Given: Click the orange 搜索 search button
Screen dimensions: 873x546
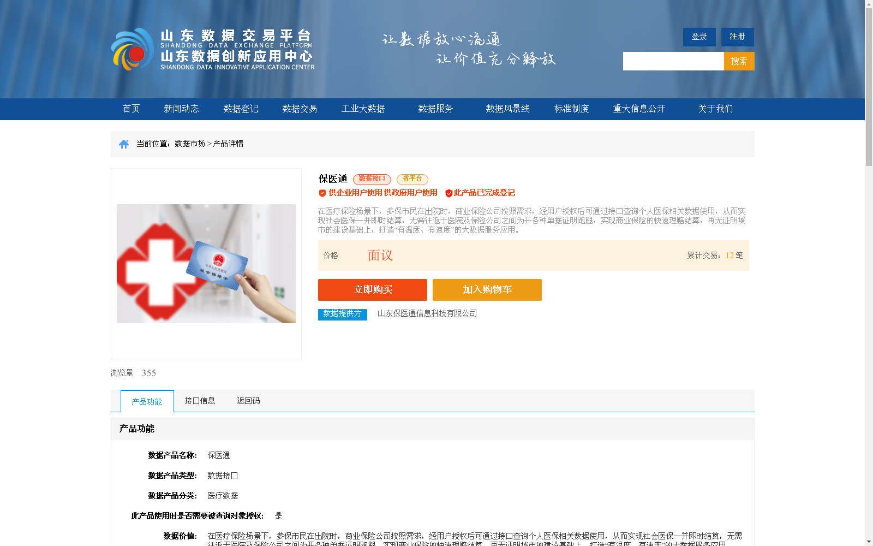Looking at the screenshot, I should point(739,61).
